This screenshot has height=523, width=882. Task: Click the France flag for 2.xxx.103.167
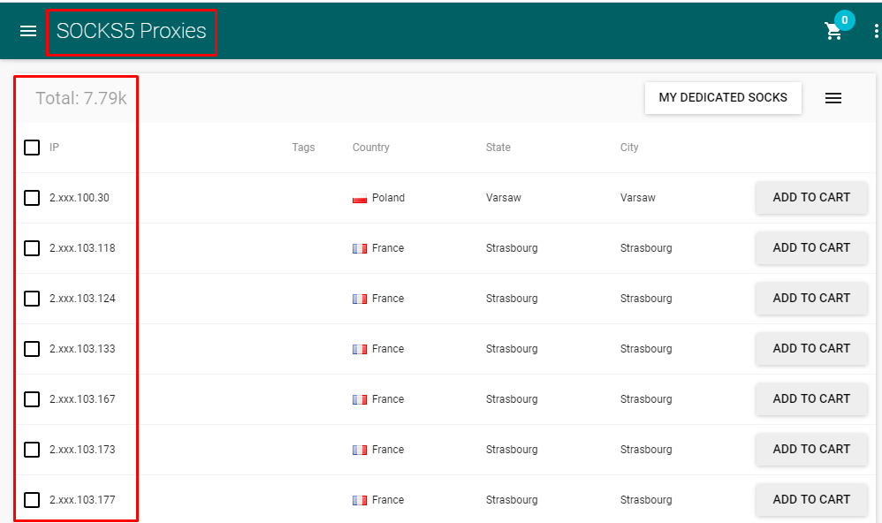point(360,399)
